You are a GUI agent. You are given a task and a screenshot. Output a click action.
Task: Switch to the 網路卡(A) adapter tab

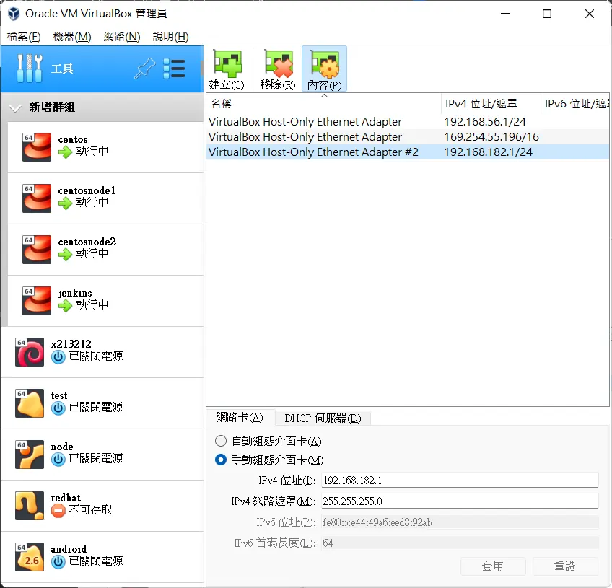[x=240, y=418]
